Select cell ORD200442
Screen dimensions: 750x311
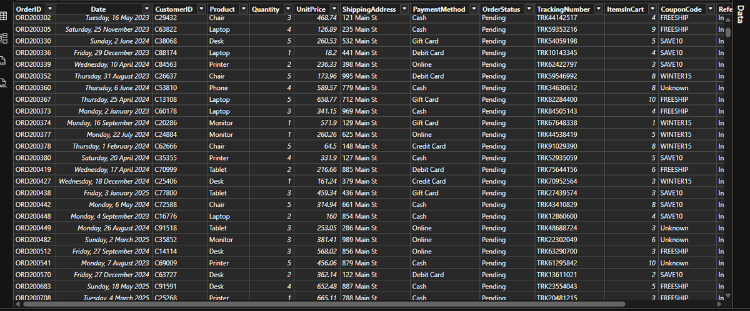pos(34,204)
